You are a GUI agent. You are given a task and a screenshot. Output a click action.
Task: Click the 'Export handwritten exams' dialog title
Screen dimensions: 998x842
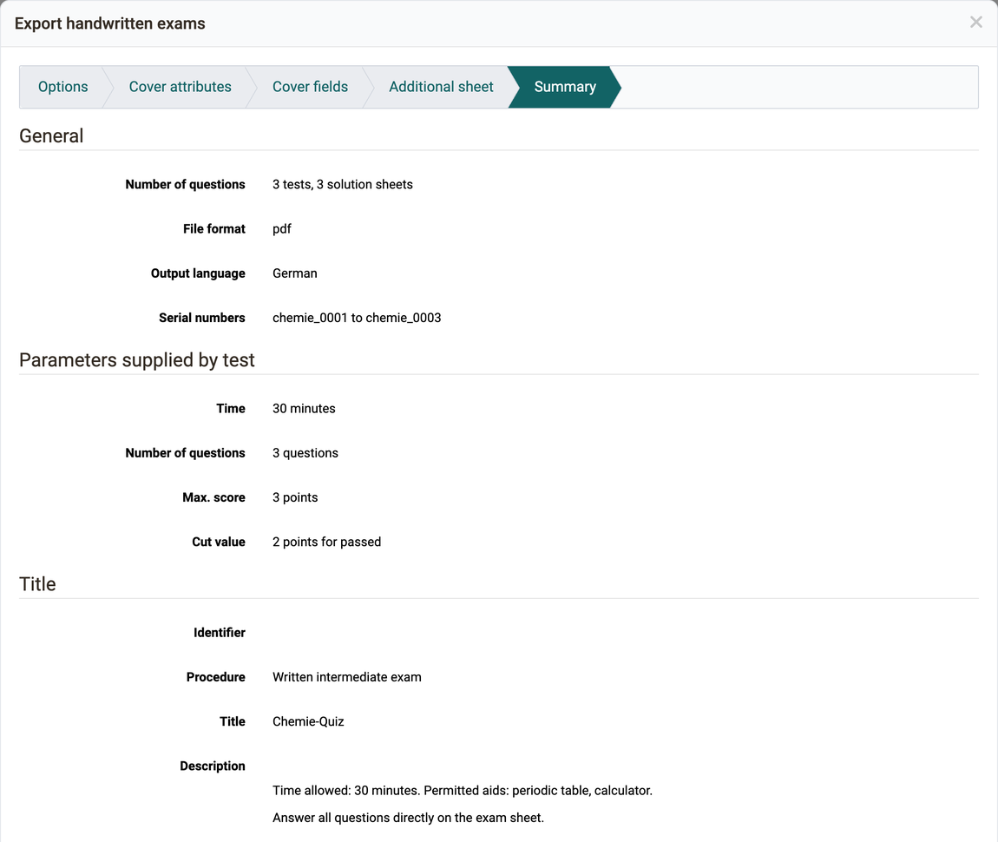click(x=109, y=23)
